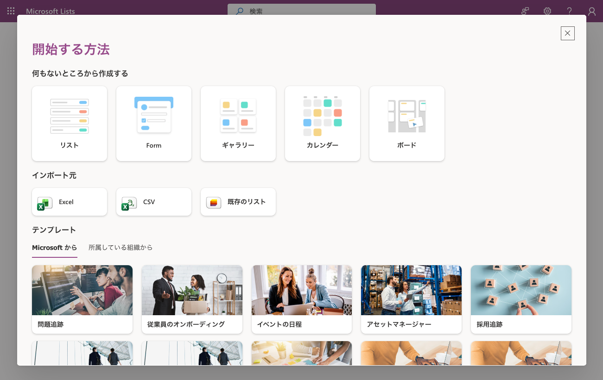This screenshot has width=603, height=380.
Task: Import from 既存のリスト
Action: [x=238, y=202]
